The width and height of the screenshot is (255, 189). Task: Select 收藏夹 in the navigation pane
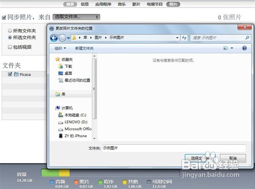pos(64,59)
